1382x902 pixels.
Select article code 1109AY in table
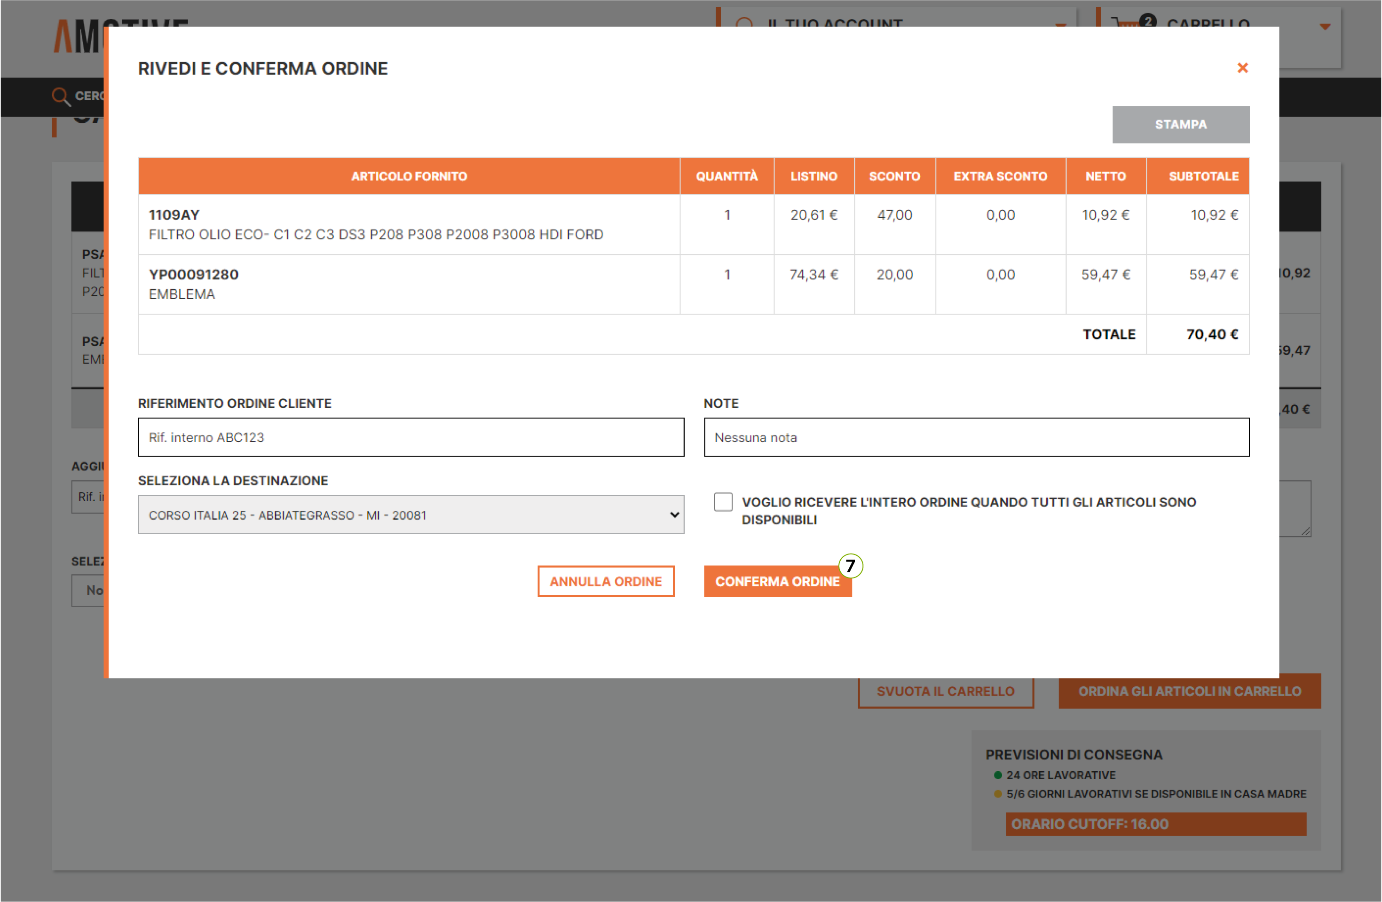(x=174, y=215)
